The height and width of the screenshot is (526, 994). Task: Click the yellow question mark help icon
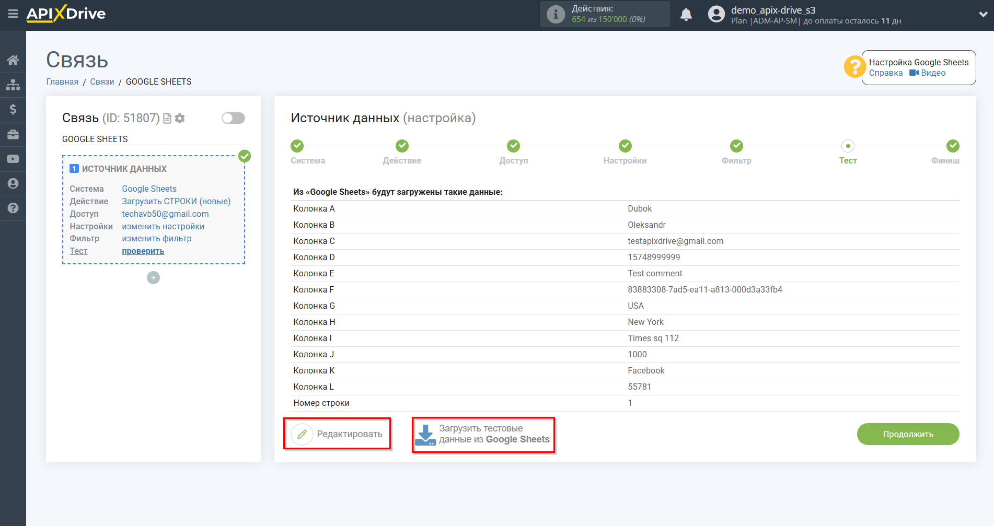click(x=854, y=67)
